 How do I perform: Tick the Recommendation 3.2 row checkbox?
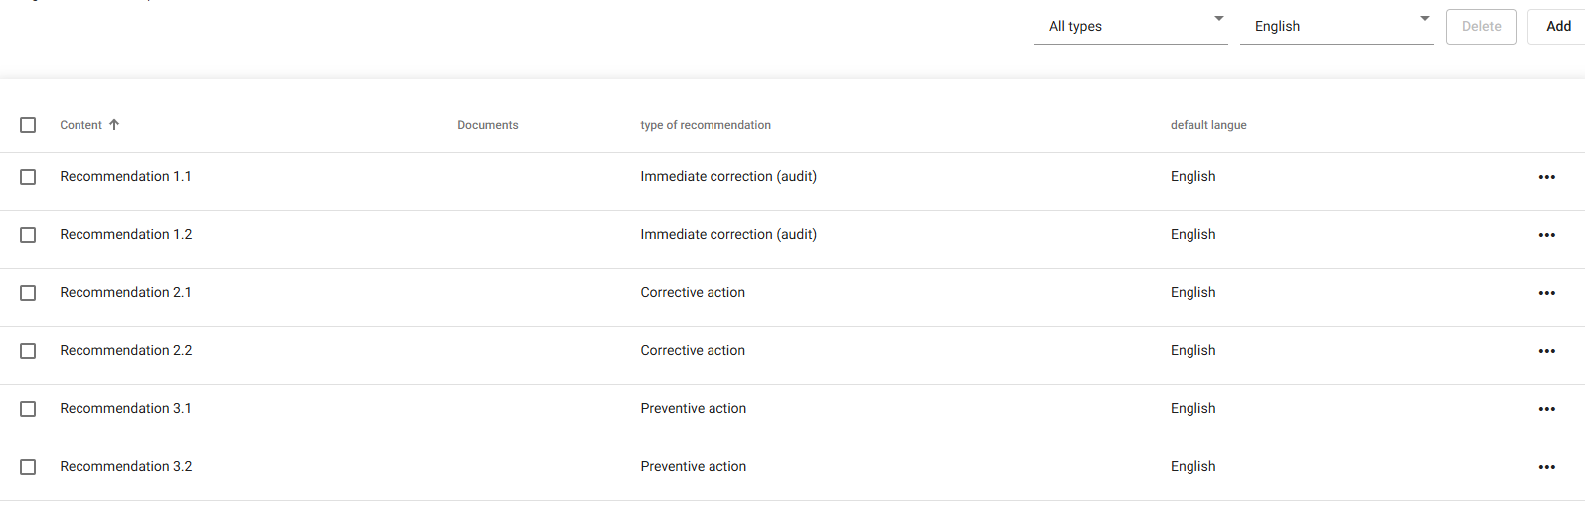[x=28, y=467]
